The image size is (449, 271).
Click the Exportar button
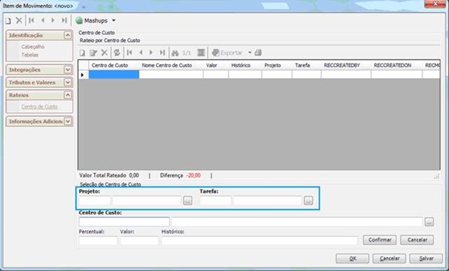tap(227, 53)
